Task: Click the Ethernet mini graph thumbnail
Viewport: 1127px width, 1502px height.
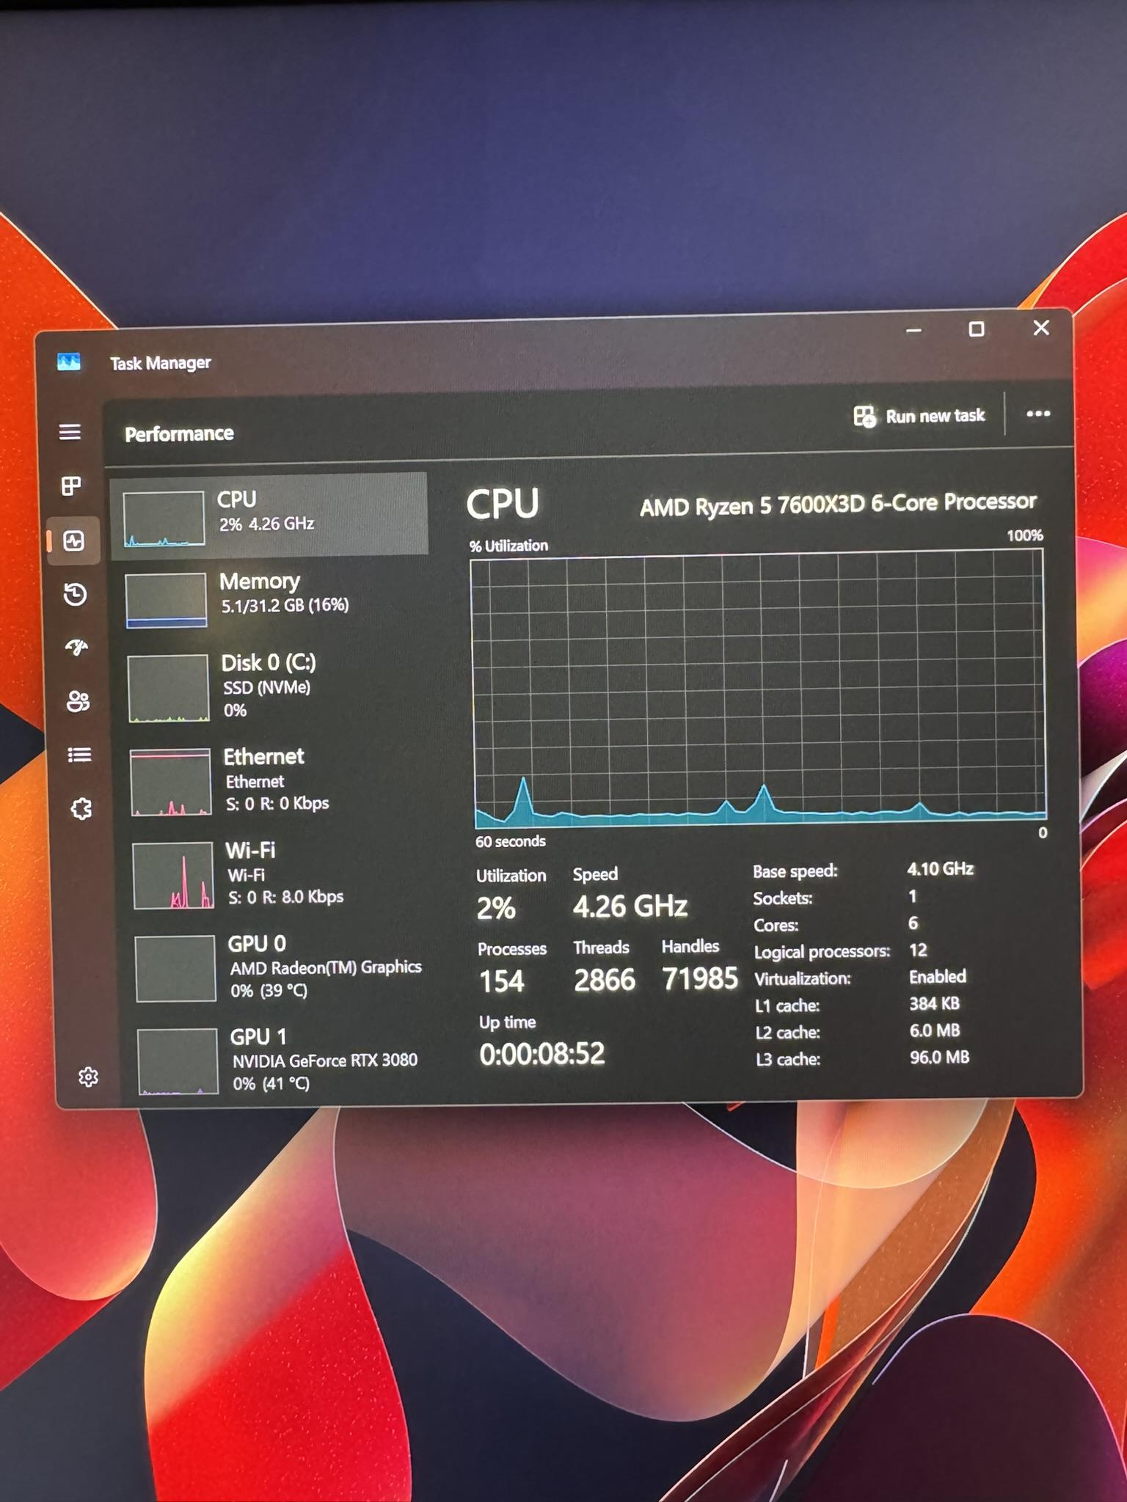Action: [x=171, y=782]
